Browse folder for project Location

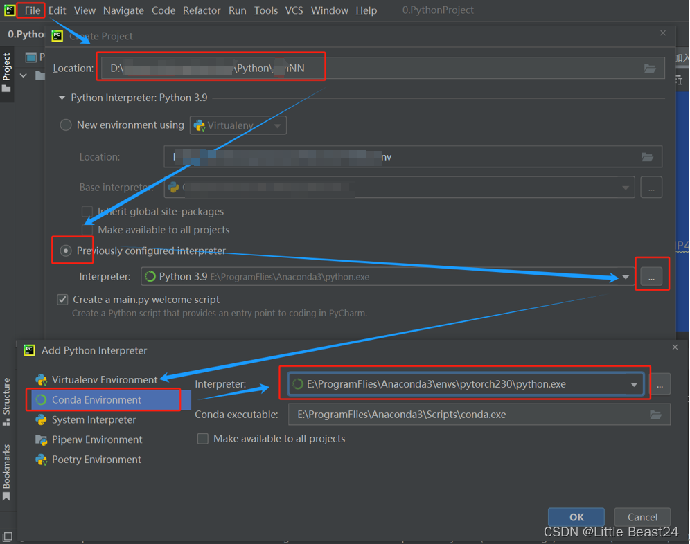pos(650,69)
